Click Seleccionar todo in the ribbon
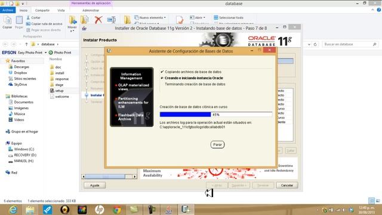Viewport: 382px width, 215px height. (x=229, y=17)
